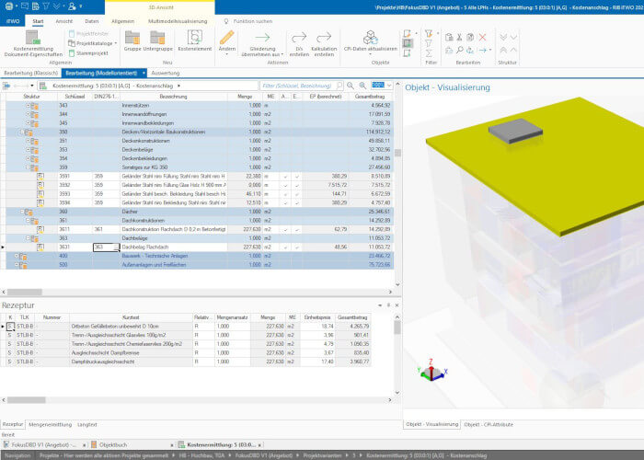Expand tree node 400 Bauwerk Technische Anlagen

tap(17, 256)
